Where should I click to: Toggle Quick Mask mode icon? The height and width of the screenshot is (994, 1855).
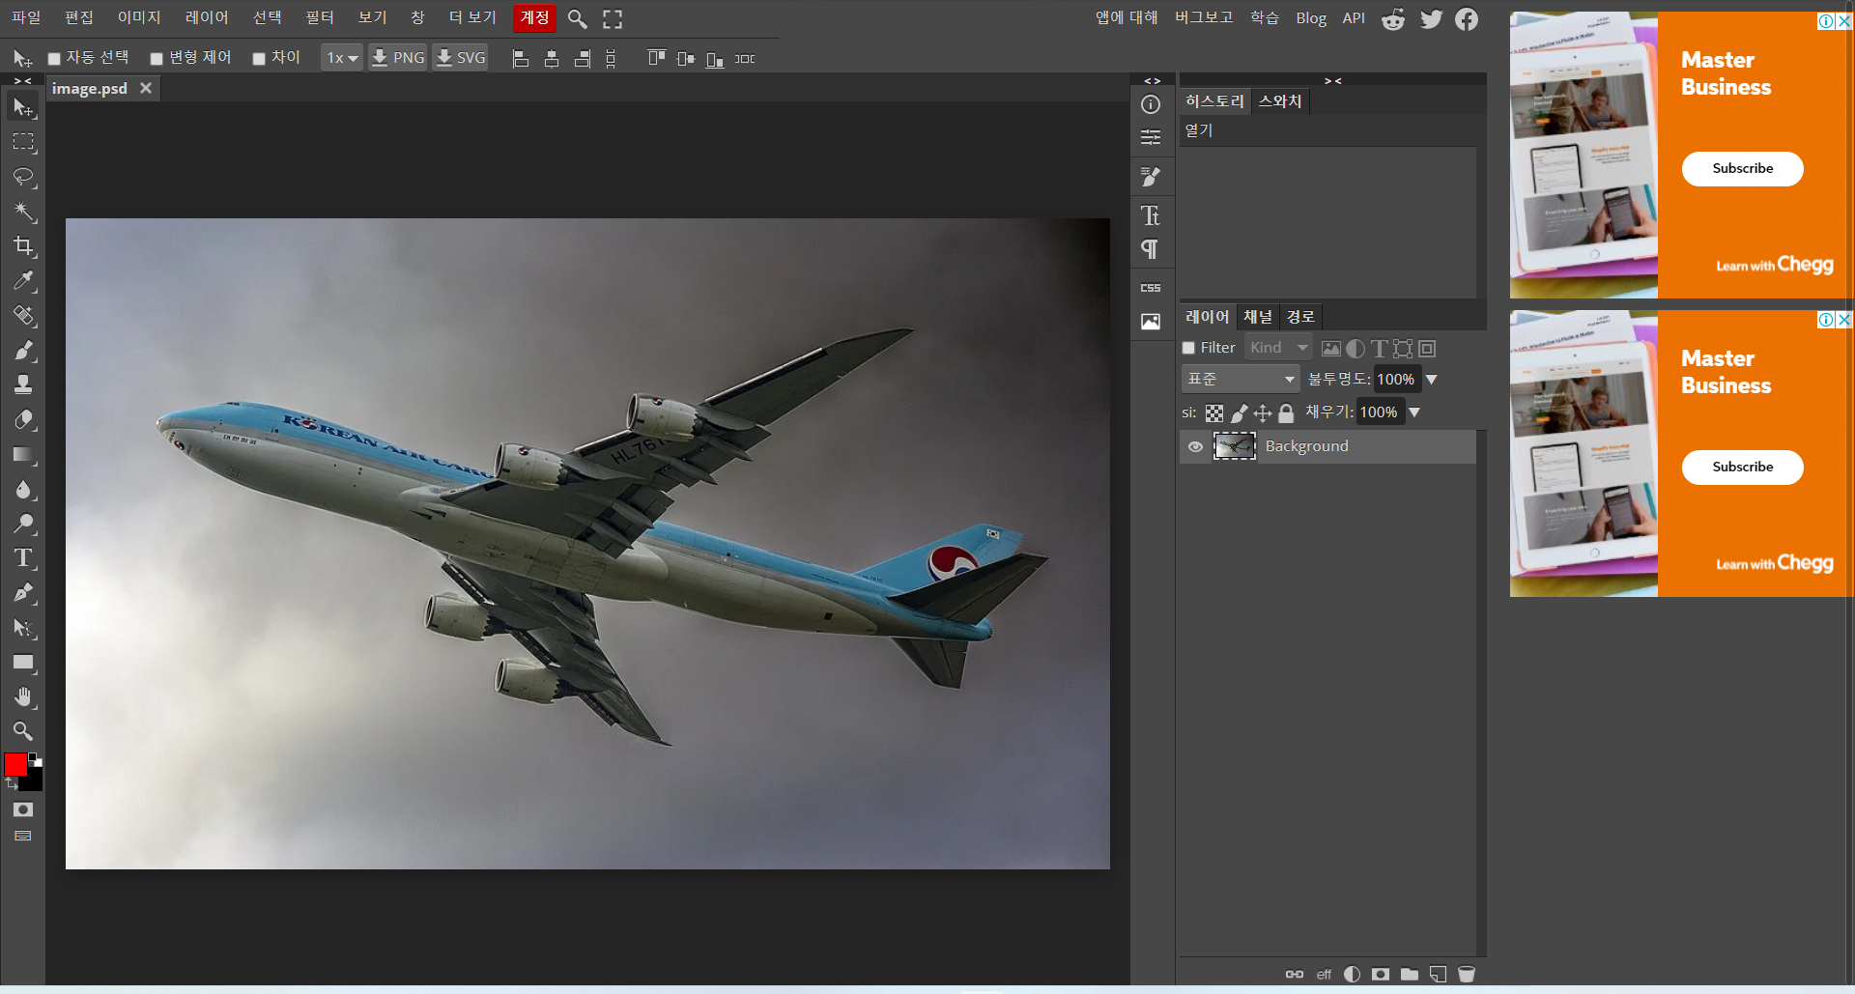(23, 809)
